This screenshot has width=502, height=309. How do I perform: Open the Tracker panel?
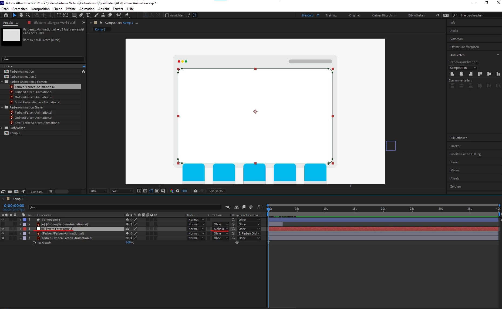pos(455,146)
